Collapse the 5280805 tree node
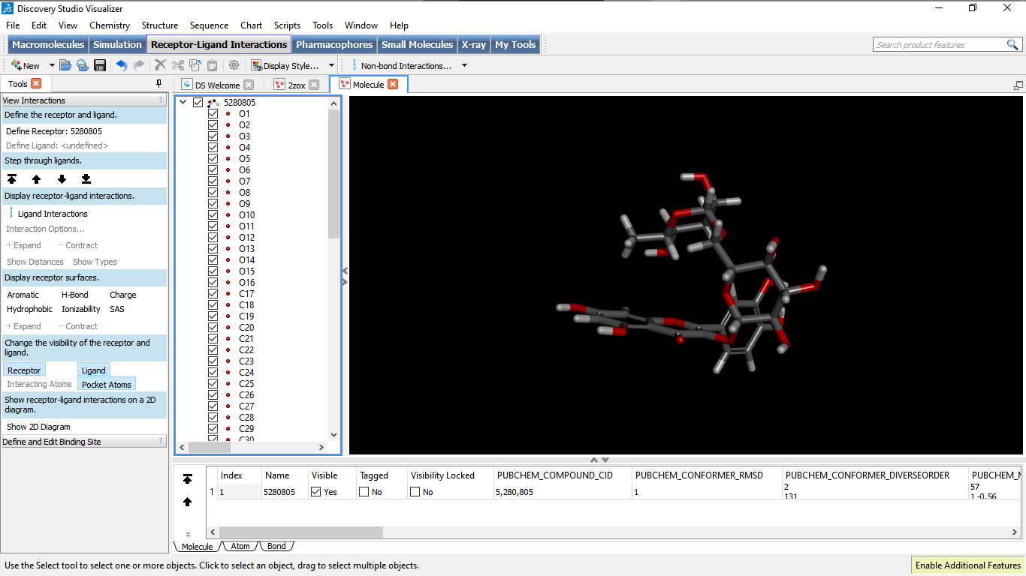Image resolution: width=1026 pixels, height=576 pixels. [183, 102]
